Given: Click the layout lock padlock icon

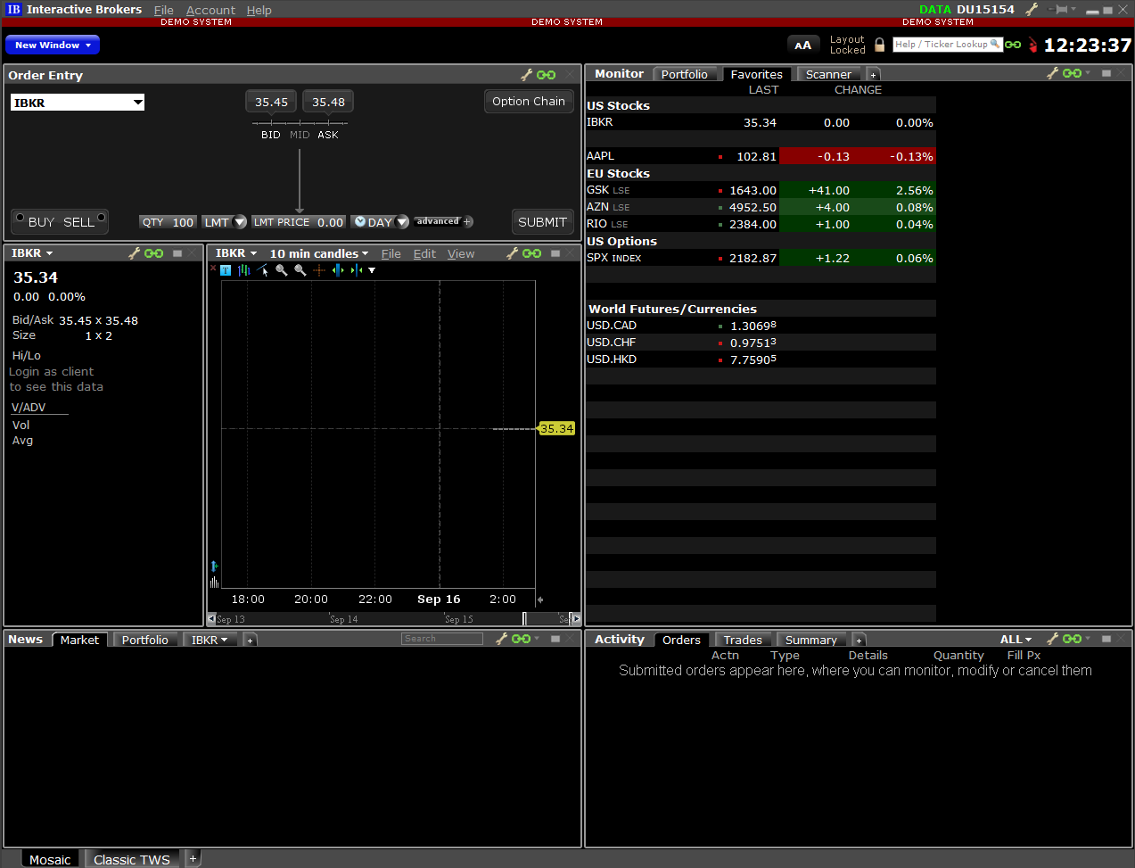Looking at the screenshot, I should (x=880, y=45).
